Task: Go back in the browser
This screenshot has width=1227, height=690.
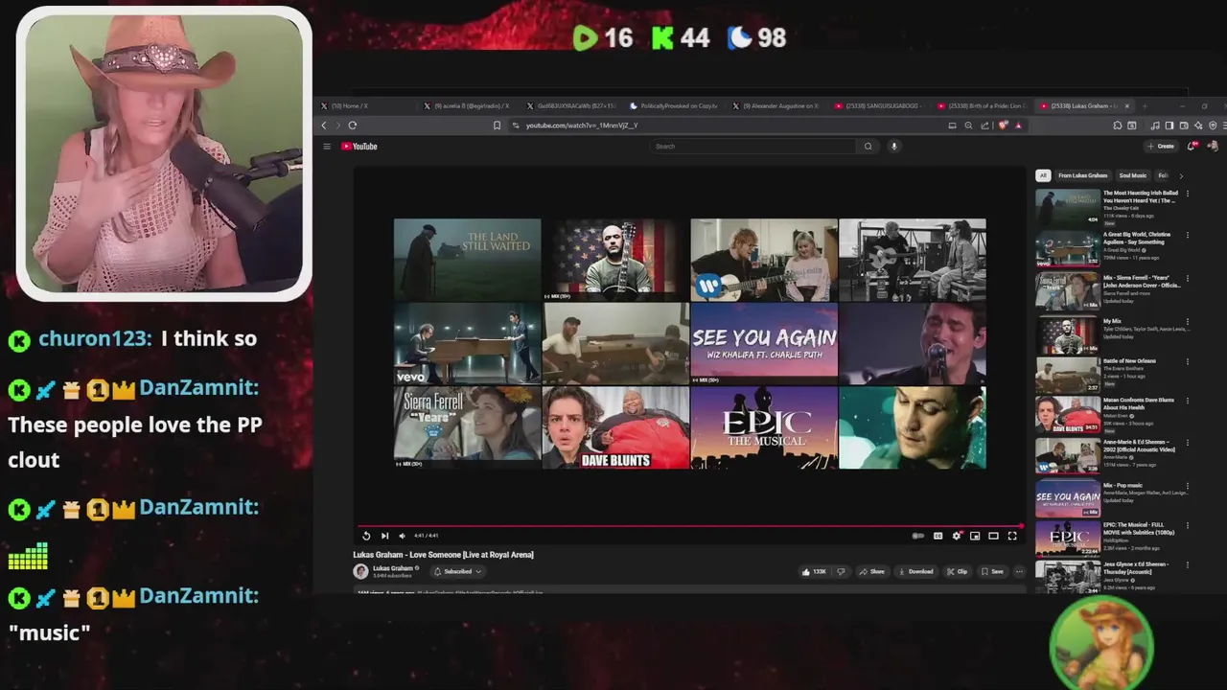Action: (x=324, y=126)
